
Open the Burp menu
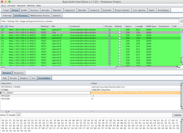3,6
